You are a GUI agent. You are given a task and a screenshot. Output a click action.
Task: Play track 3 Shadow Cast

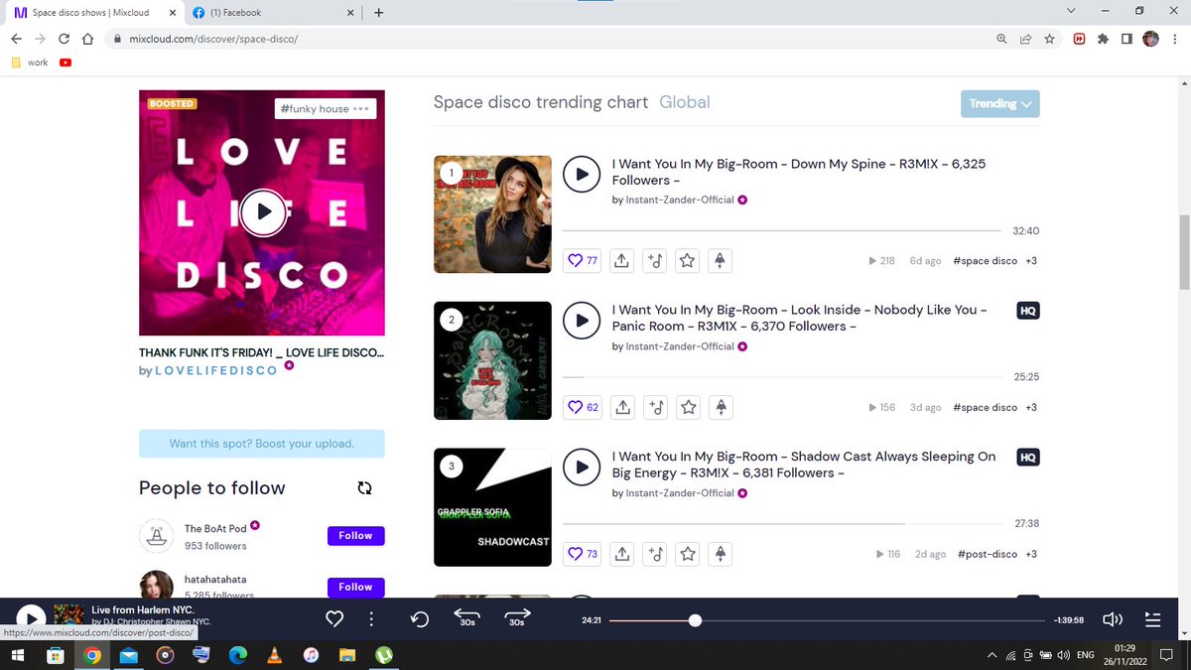pyautogui.click(x=582, y=468)
